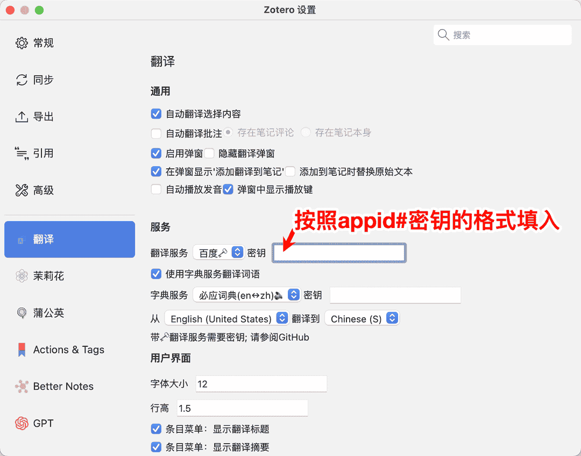Open Advanced tools icon in sidebar
Viewport: 581px width, 456px height.
pos(22,190)
